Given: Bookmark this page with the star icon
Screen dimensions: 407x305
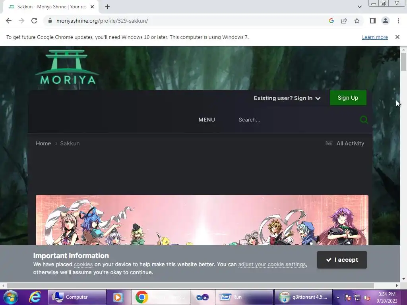Looking at the screenshot, I should (x=357, y=21).
